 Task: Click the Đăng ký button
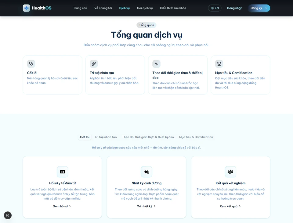[259, 8]
